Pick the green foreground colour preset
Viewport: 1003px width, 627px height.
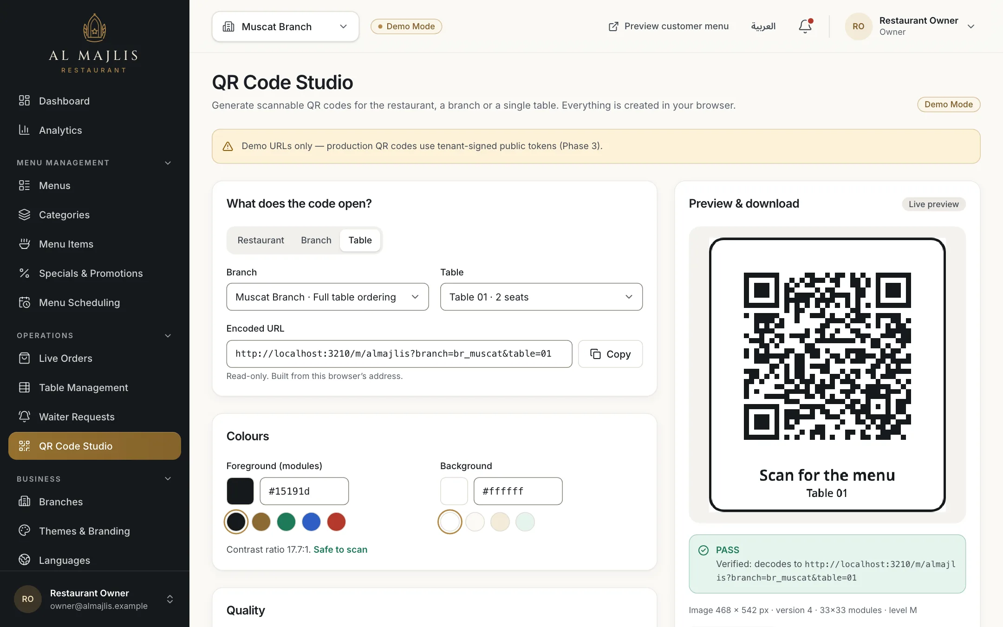pyautogui.click(x=286, y=522)
